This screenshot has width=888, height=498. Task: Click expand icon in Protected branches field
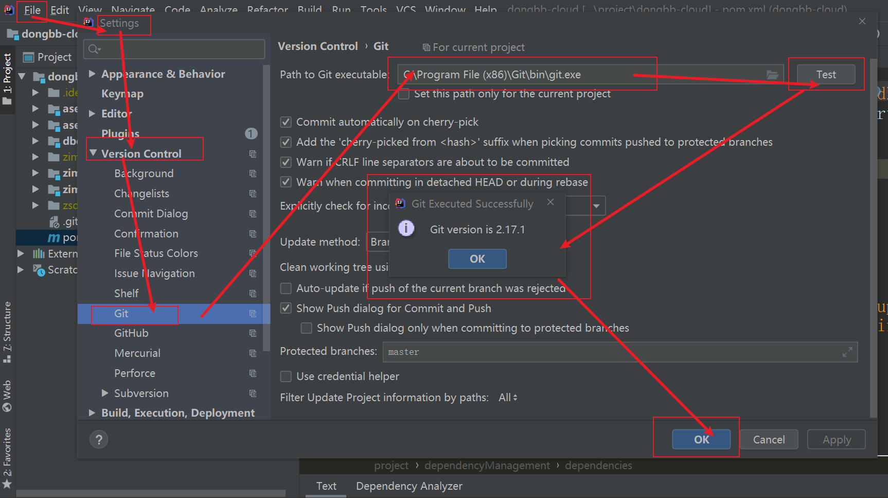847,352
